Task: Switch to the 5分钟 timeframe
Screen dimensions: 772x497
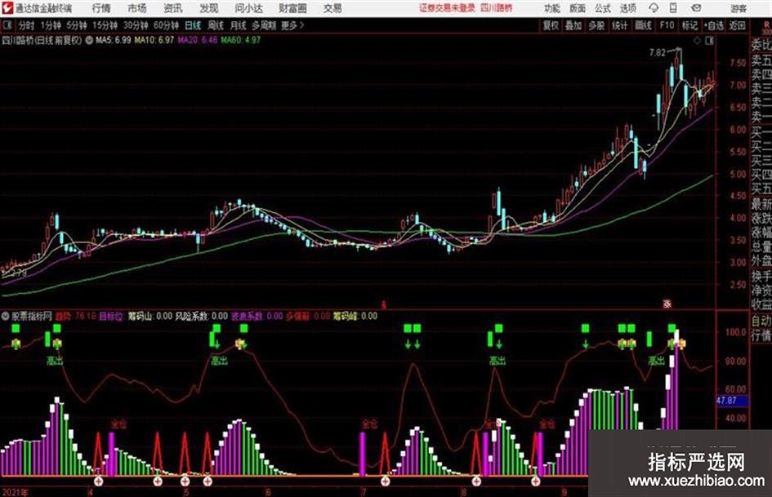Action: (76, 25)
